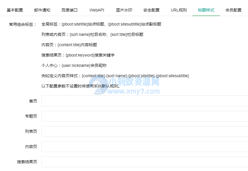Click the 全局标签 {pboot:sitetitle} description line
Screen dimensions: 248x171
pos(101,24)
